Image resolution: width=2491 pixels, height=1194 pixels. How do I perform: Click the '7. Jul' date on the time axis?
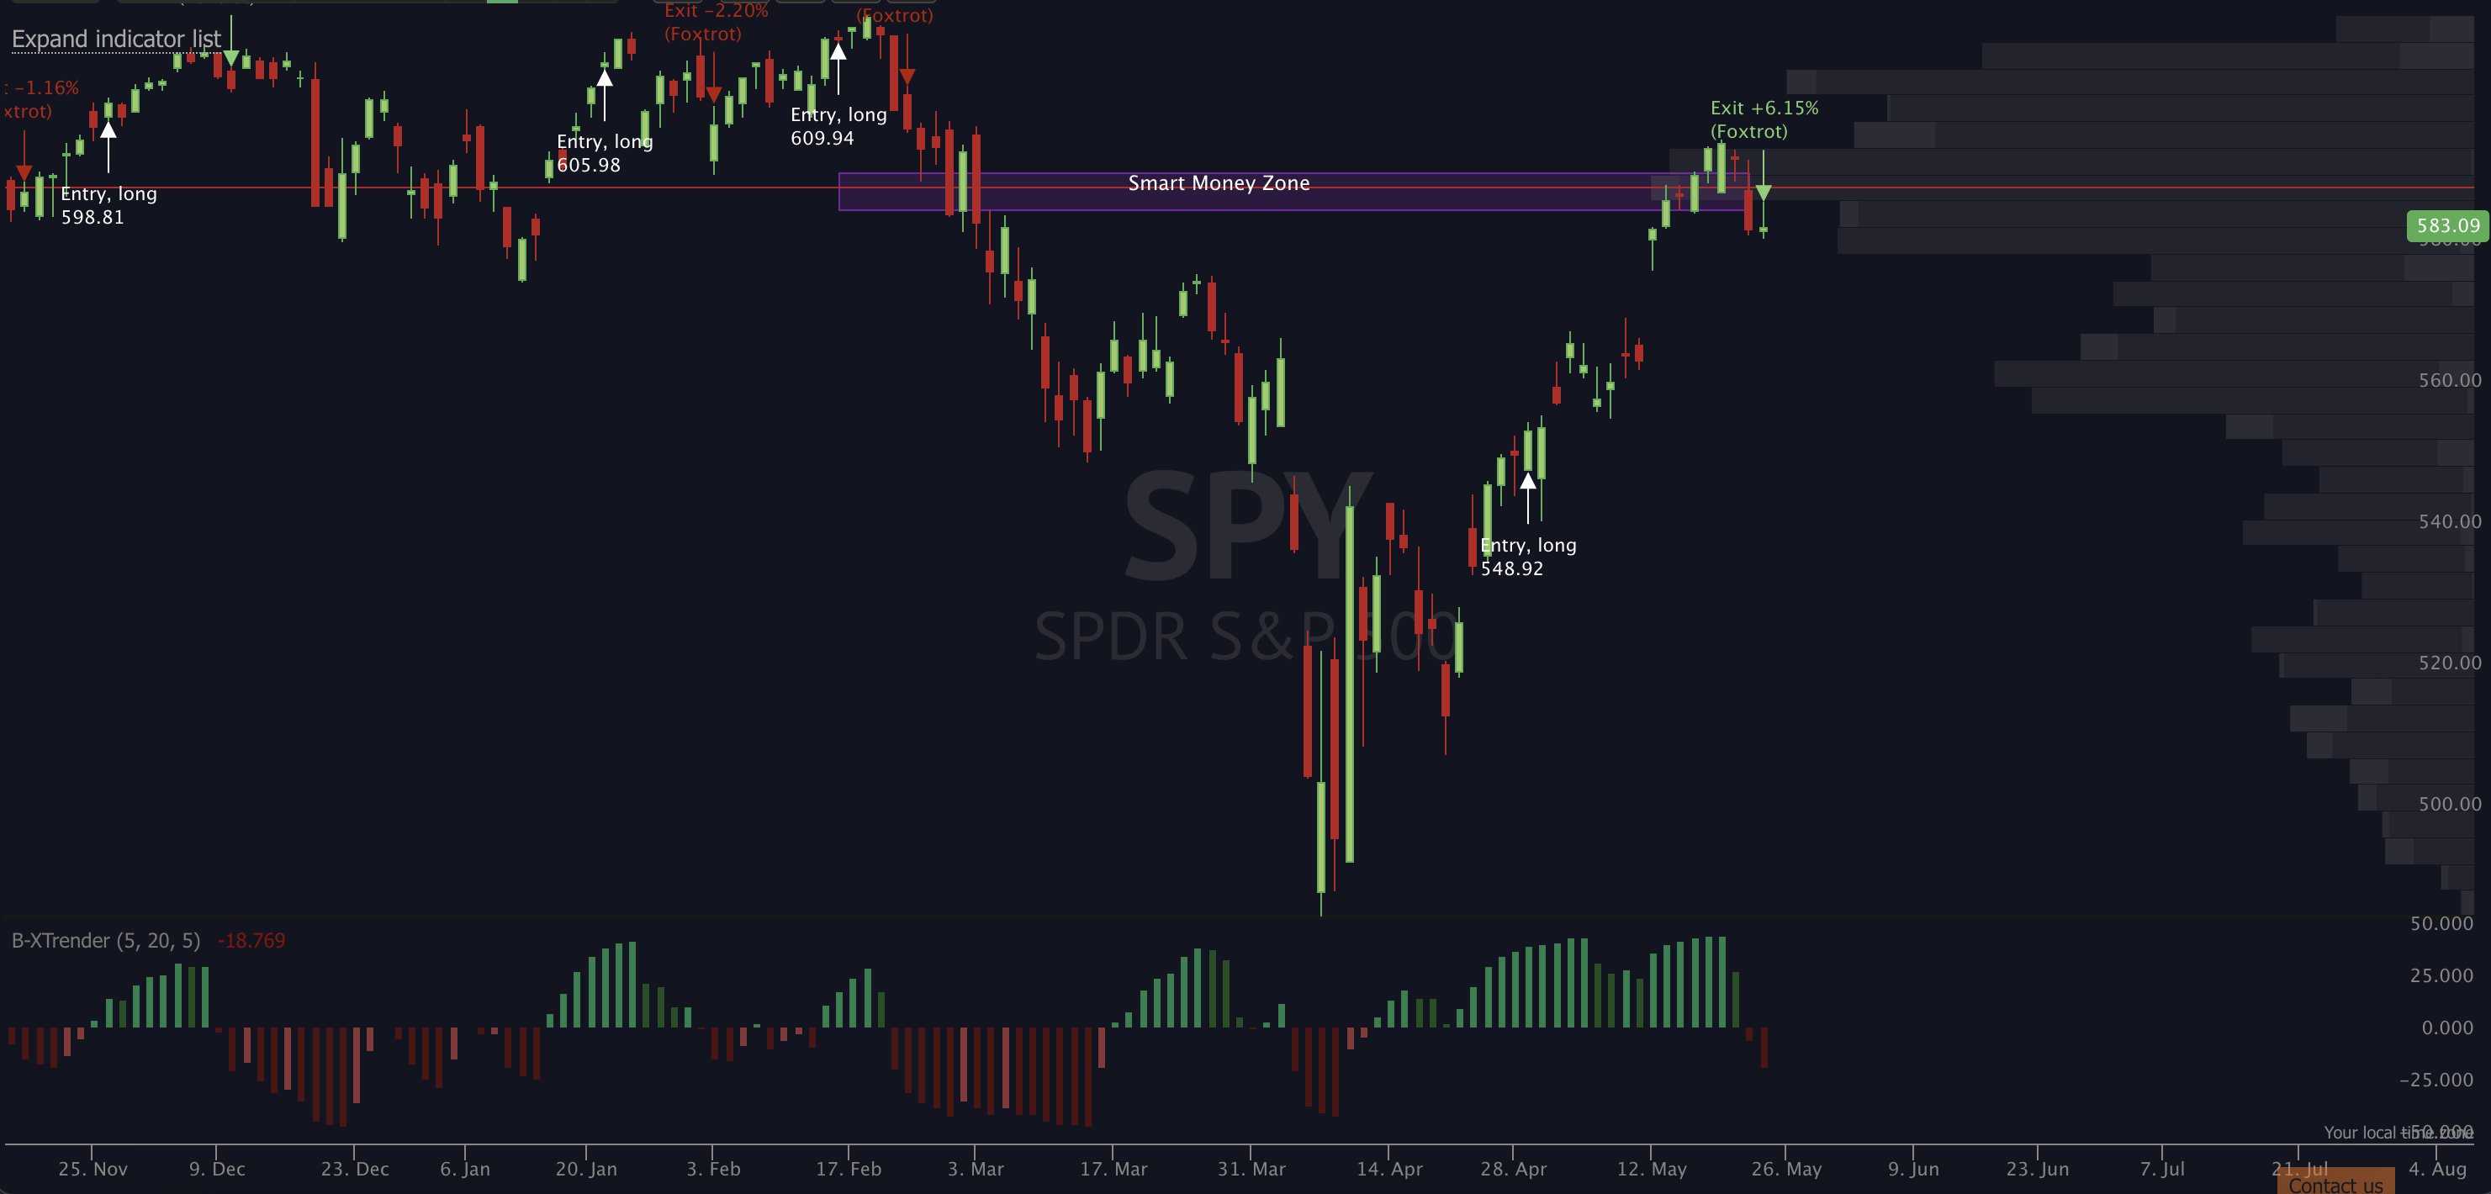pyautogui.click(x=2162, y=1169)
